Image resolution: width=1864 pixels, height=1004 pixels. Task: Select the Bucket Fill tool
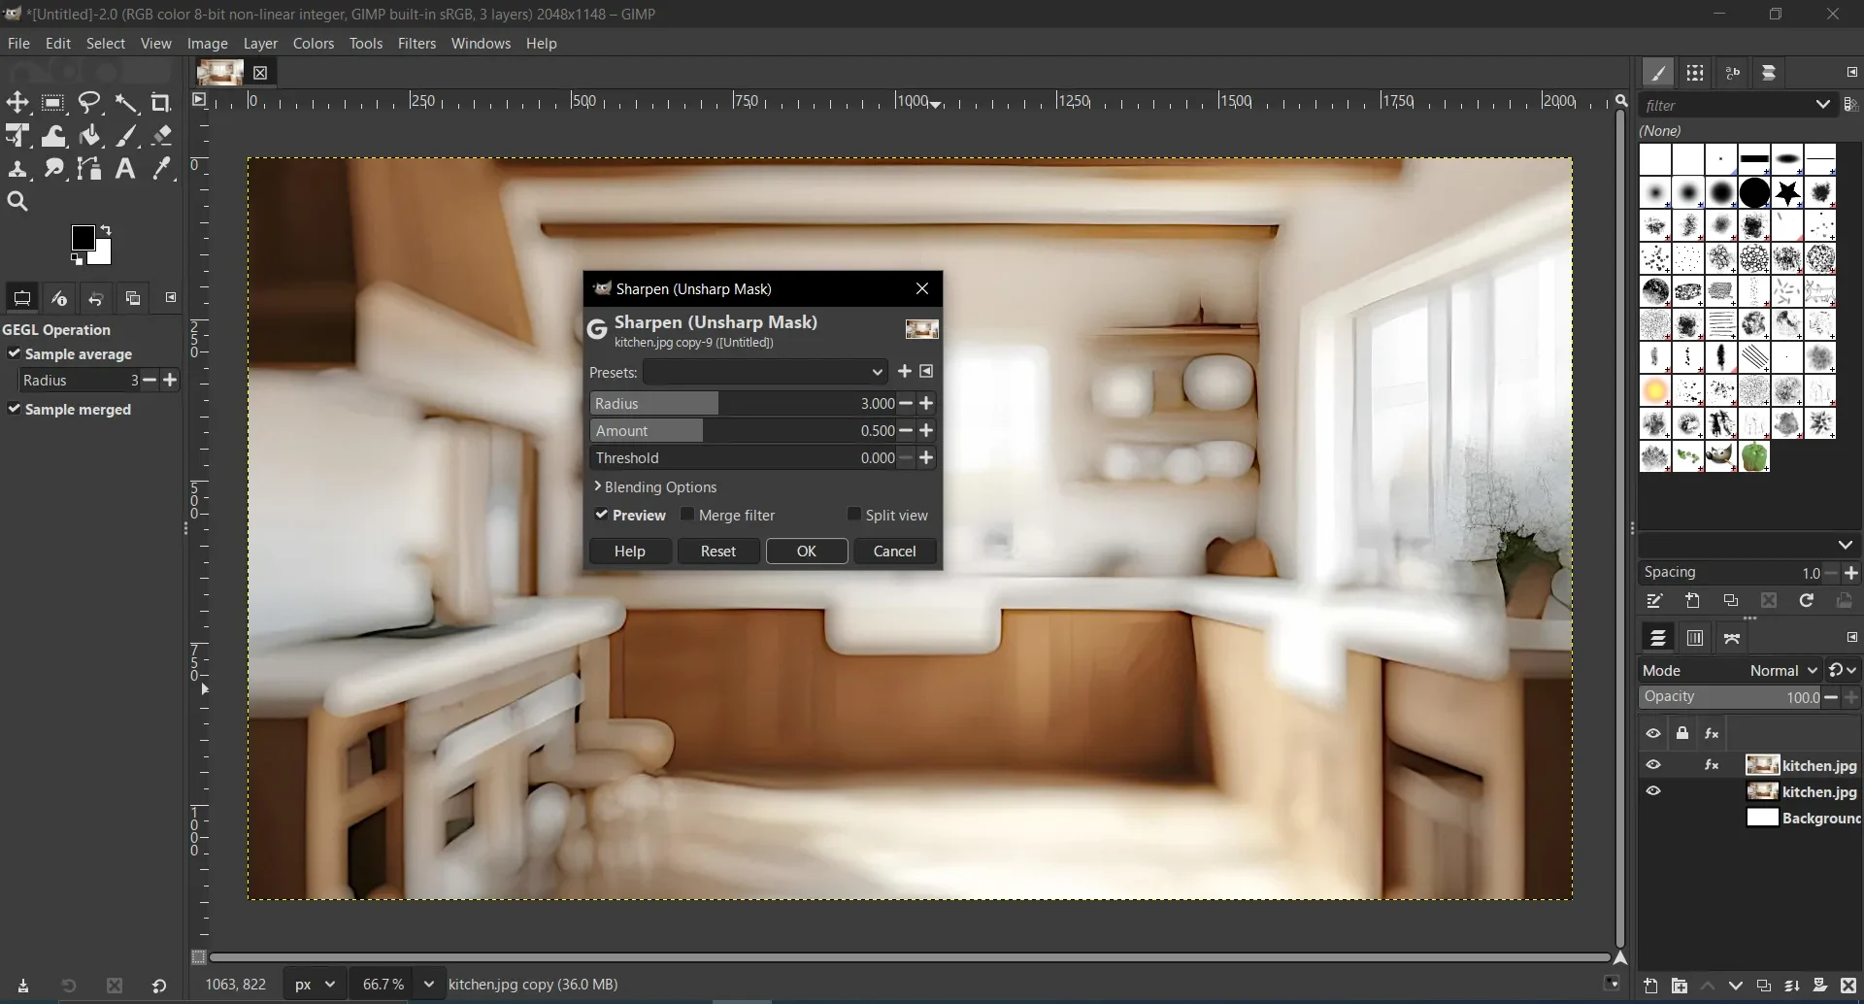click(89, 136)
